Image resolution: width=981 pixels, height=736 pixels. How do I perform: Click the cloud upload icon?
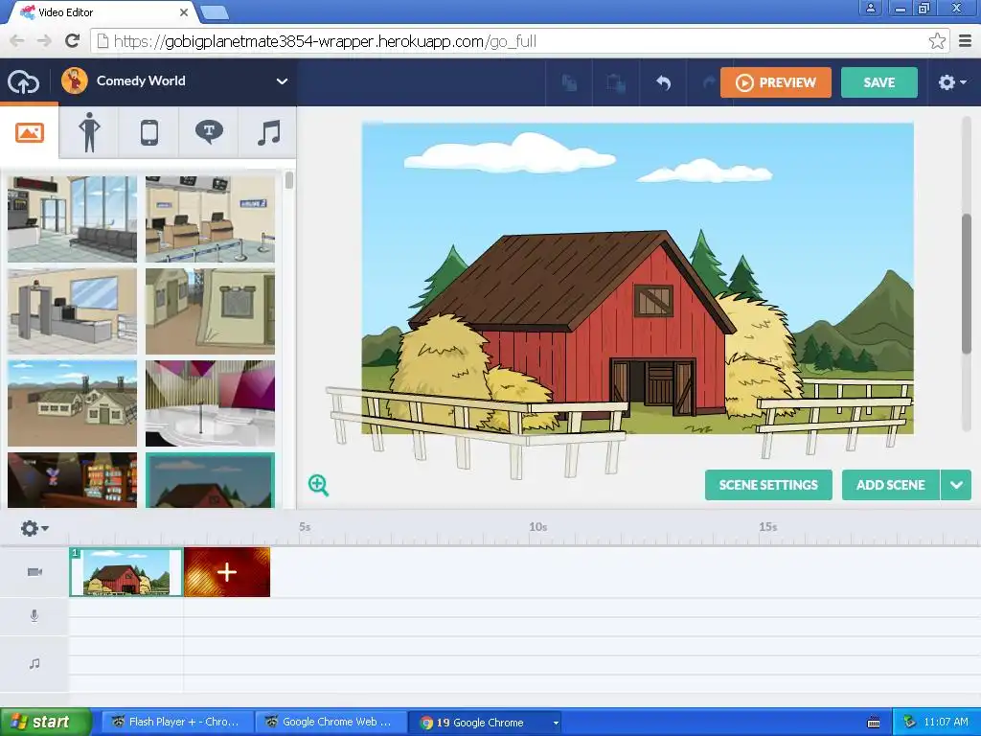pyautogui.click(x=23, y=82)
